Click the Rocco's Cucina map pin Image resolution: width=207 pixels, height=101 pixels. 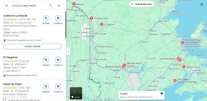click(183, 67)
